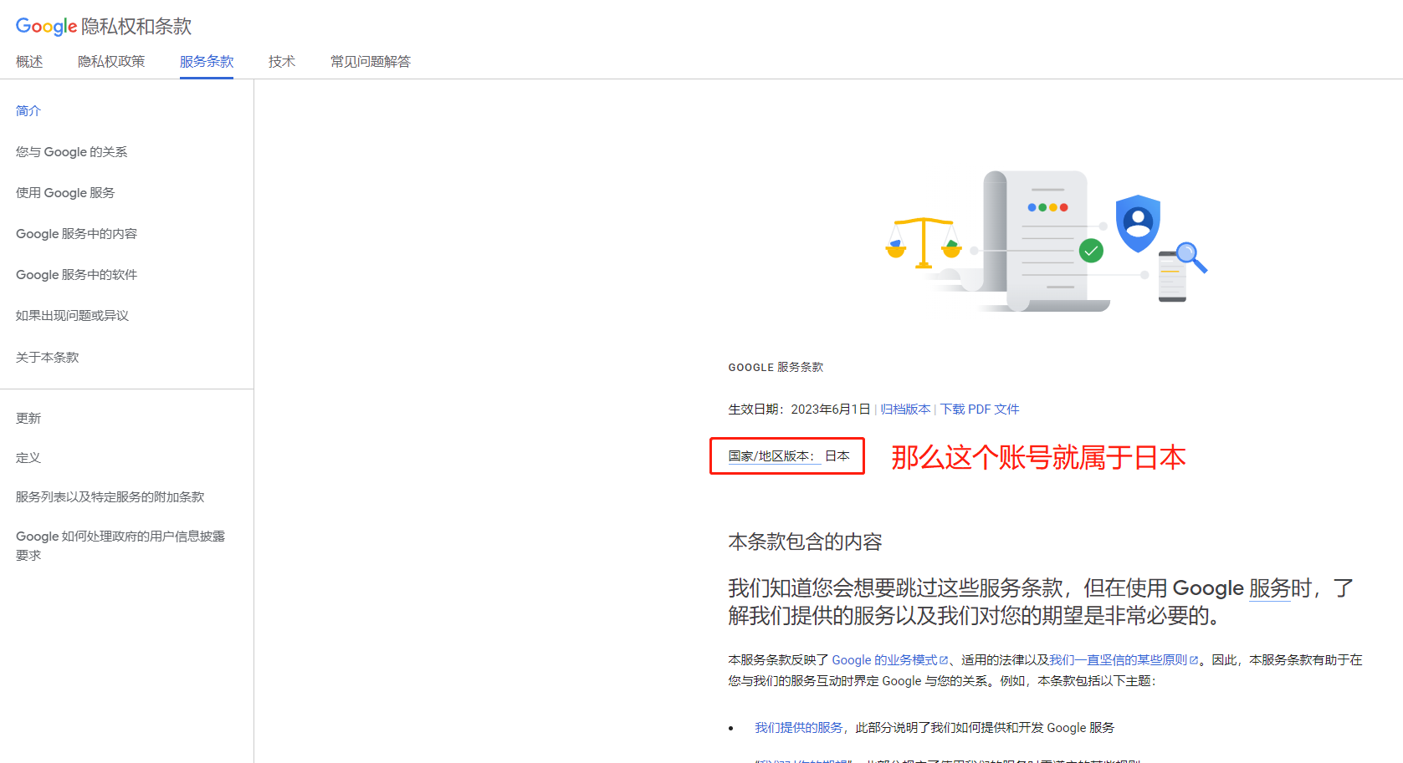Open Google 服务中的内容 sidebar item
The image size is (1403, 763).
[76, 234]
